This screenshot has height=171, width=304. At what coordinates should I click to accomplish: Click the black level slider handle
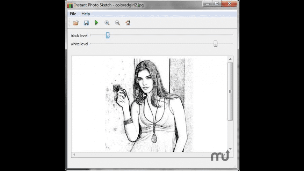coord(108,35)
